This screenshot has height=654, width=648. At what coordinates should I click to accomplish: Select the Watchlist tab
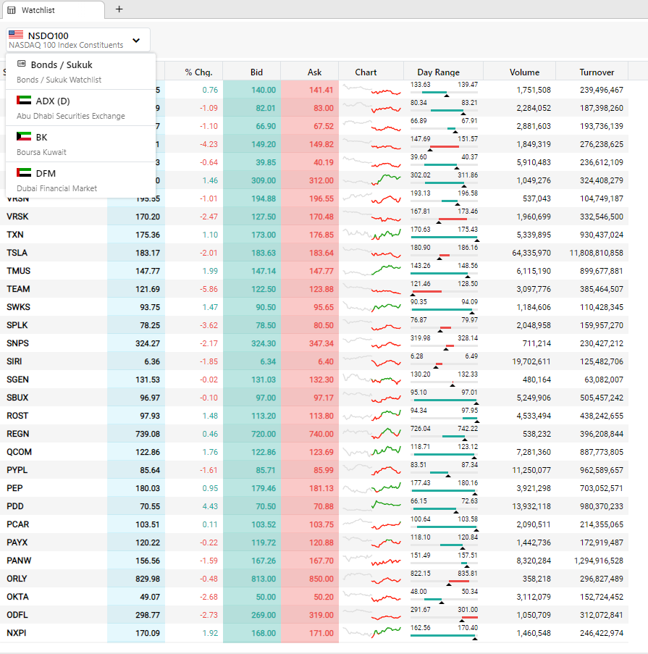tap(54, 10)
